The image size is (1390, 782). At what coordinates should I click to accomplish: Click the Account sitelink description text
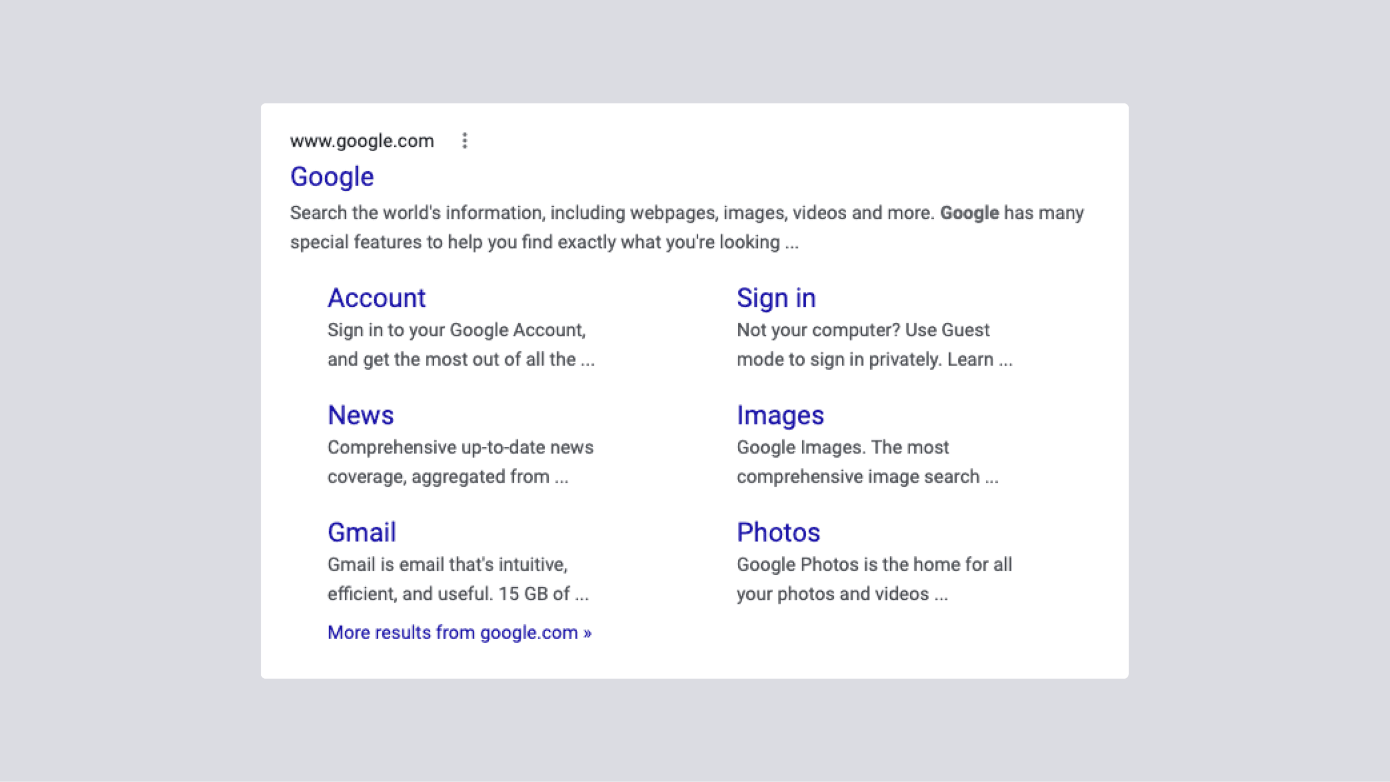point(456,330)
